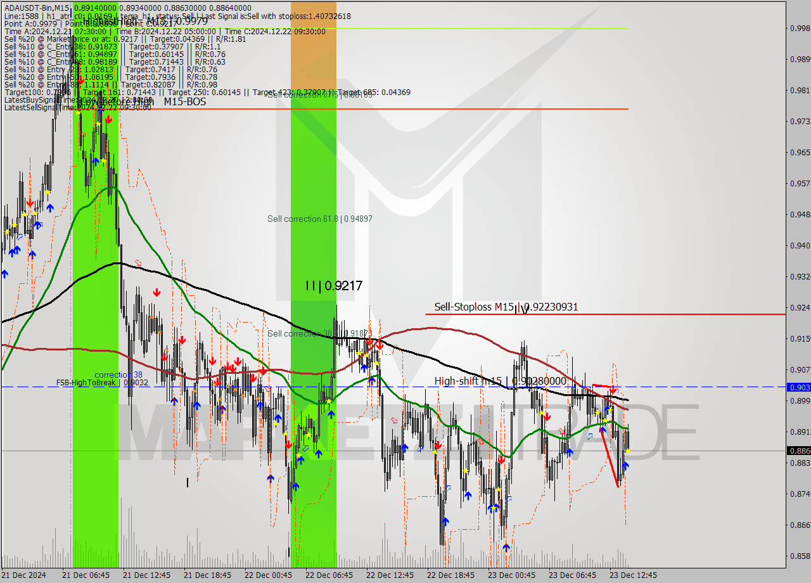Click the 23 Dec 12:45 time label

[633, 575]
